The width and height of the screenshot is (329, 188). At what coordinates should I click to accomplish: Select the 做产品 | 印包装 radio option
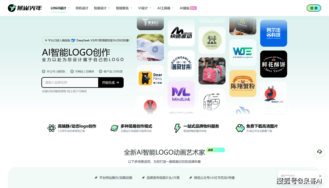pos(101,72)
